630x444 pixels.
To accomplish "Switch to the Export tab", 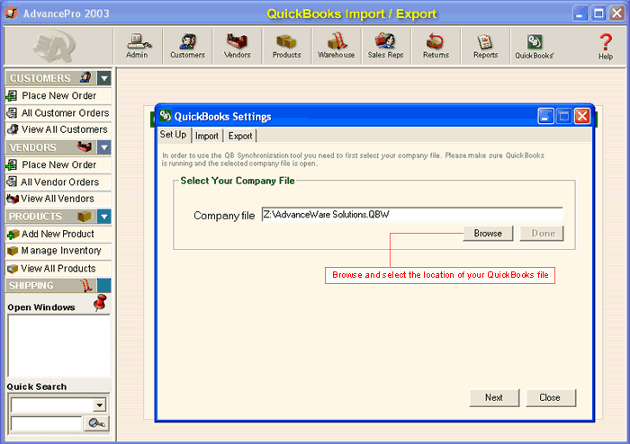I will [x=240, y=136].
